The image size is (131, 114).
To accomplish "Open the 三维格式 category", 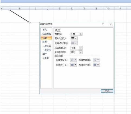I will pyautogui.click(x=47, y=46).
